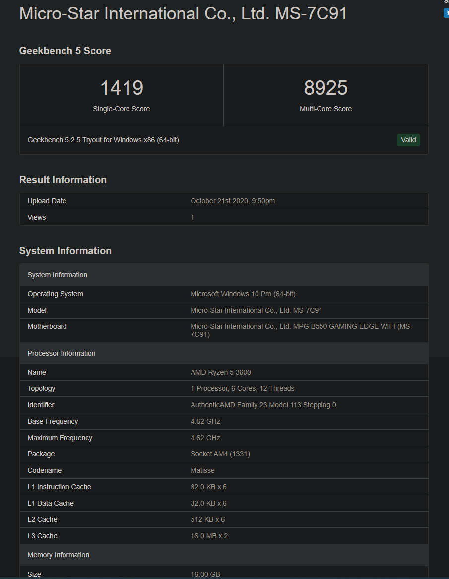This screenshot has width=449, height=579.
Task: Click the Multi-Core Score label
Action: (325, 109)
